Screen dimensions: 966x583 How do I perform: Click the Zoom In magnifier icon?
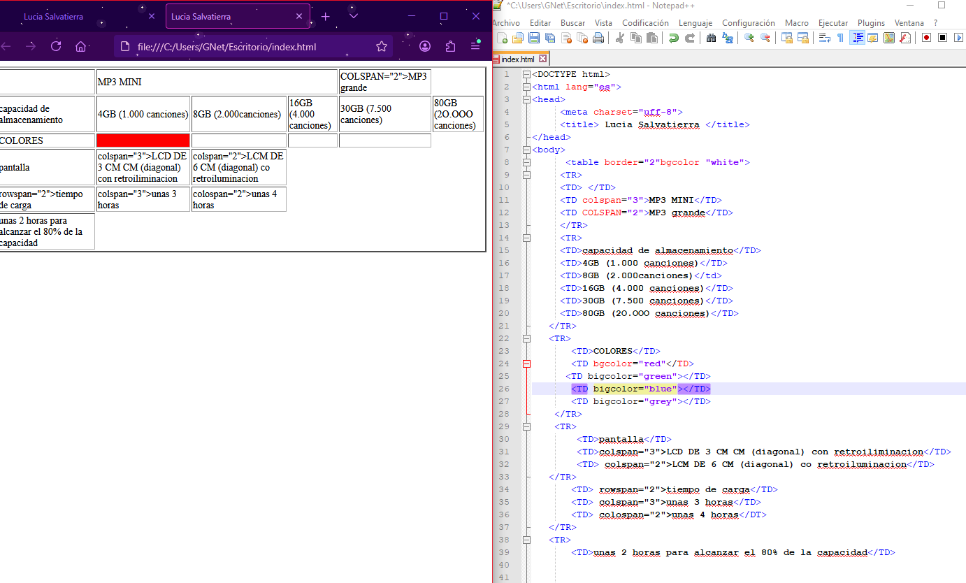coord(749,38)
